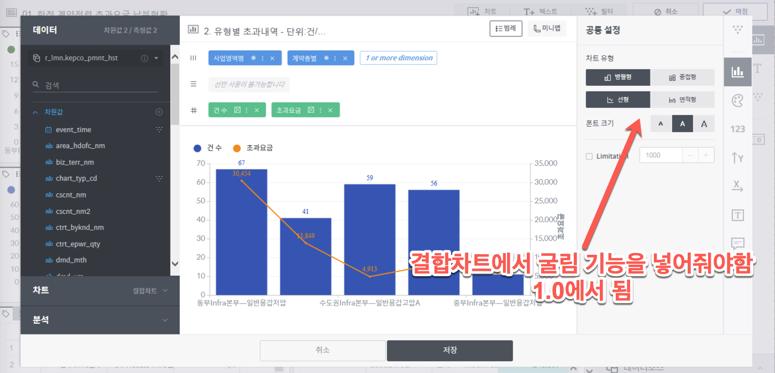775x373 pixels.
Task: Toggle the 범례 legend button
Action: point(506,29)
